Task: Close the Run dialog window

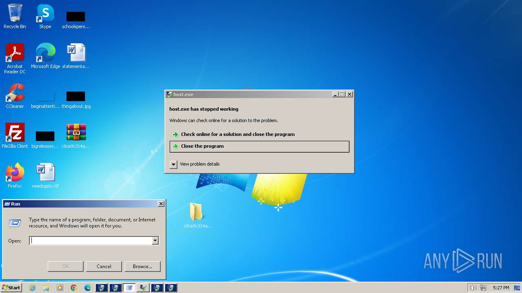Action: click(x=161, y=204)
